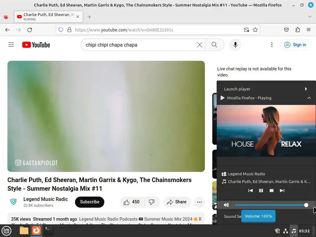Dislike this video
The width and height of the screenshot is (316, 237).
click(x=152, y=202)
